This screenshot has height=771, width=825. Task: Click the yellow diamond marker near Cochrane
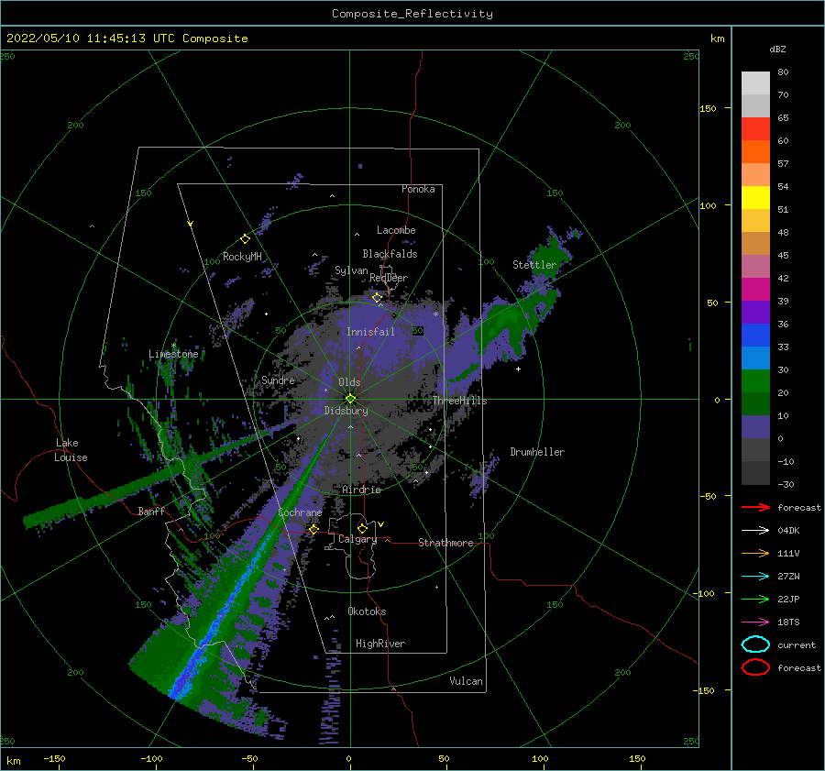tap(313, 529)
